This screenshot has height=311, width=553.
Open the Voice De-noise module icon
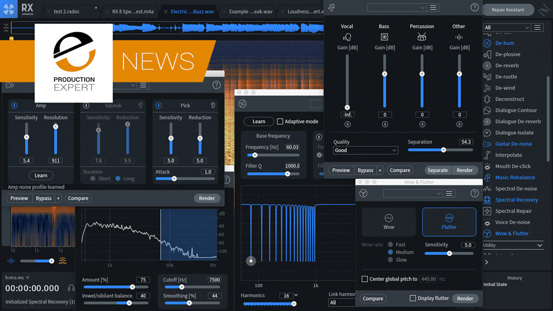(x=487, y=222)
